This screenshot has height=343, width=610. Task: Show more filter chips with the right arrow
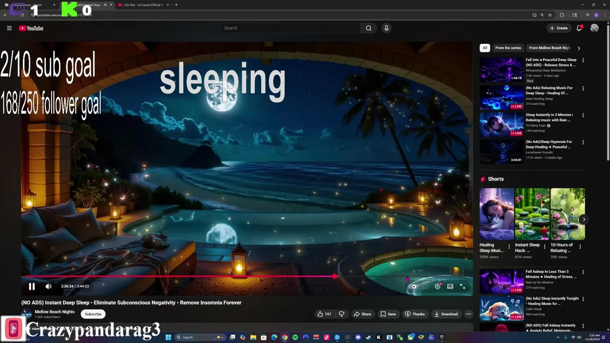[579, 48]
